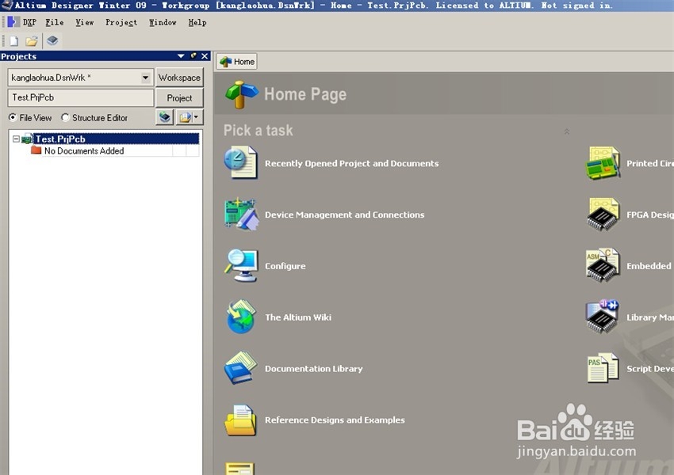Image resolution: width=674 pixels, height=475 pixels.
Task: Open the Project menu
Action: 121,22
